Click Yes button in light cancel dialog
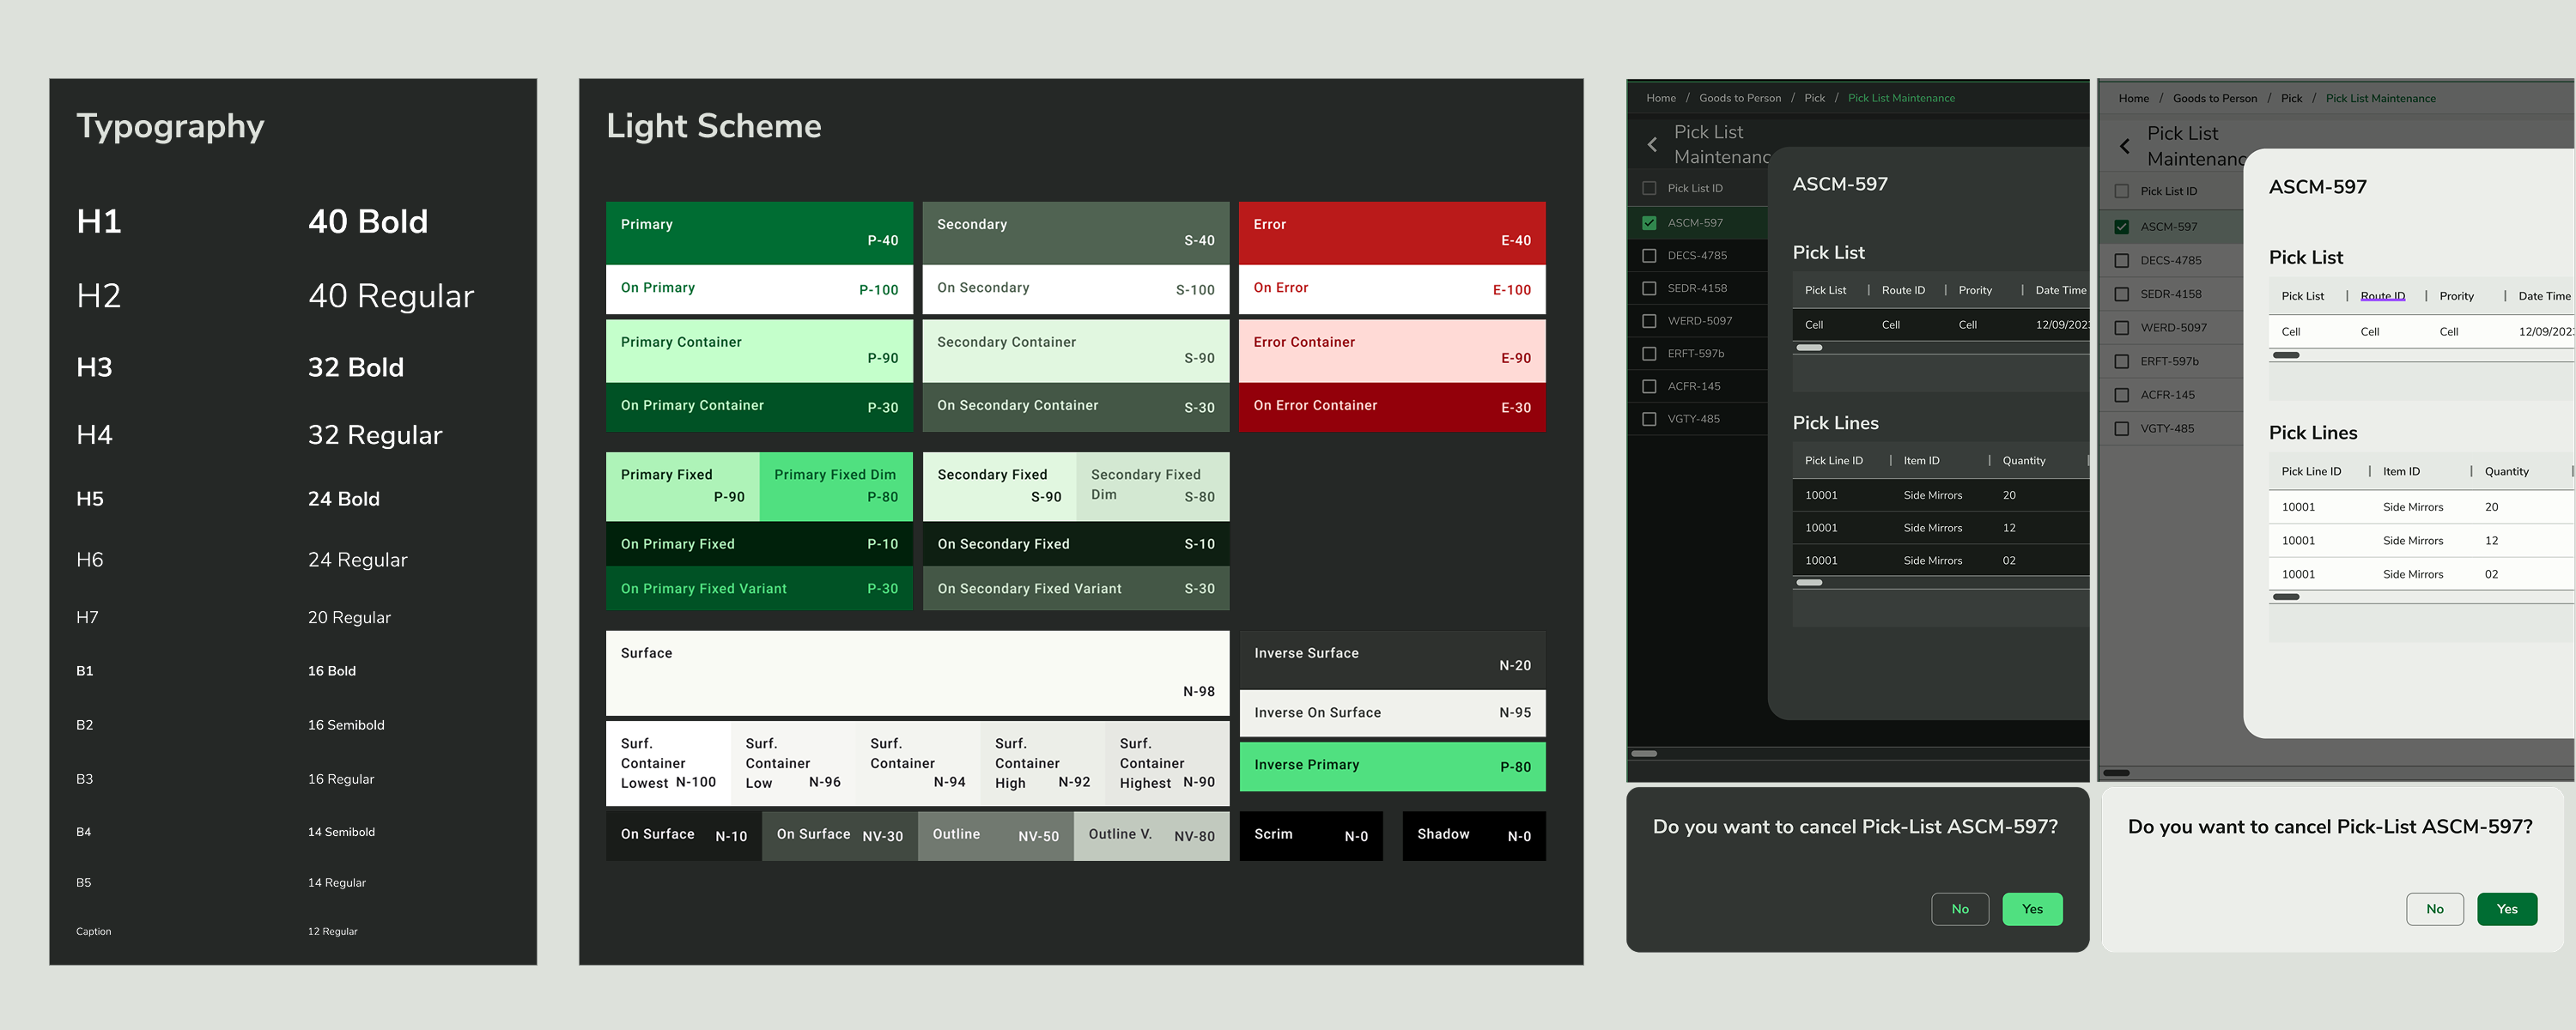 pos(2506,909)
